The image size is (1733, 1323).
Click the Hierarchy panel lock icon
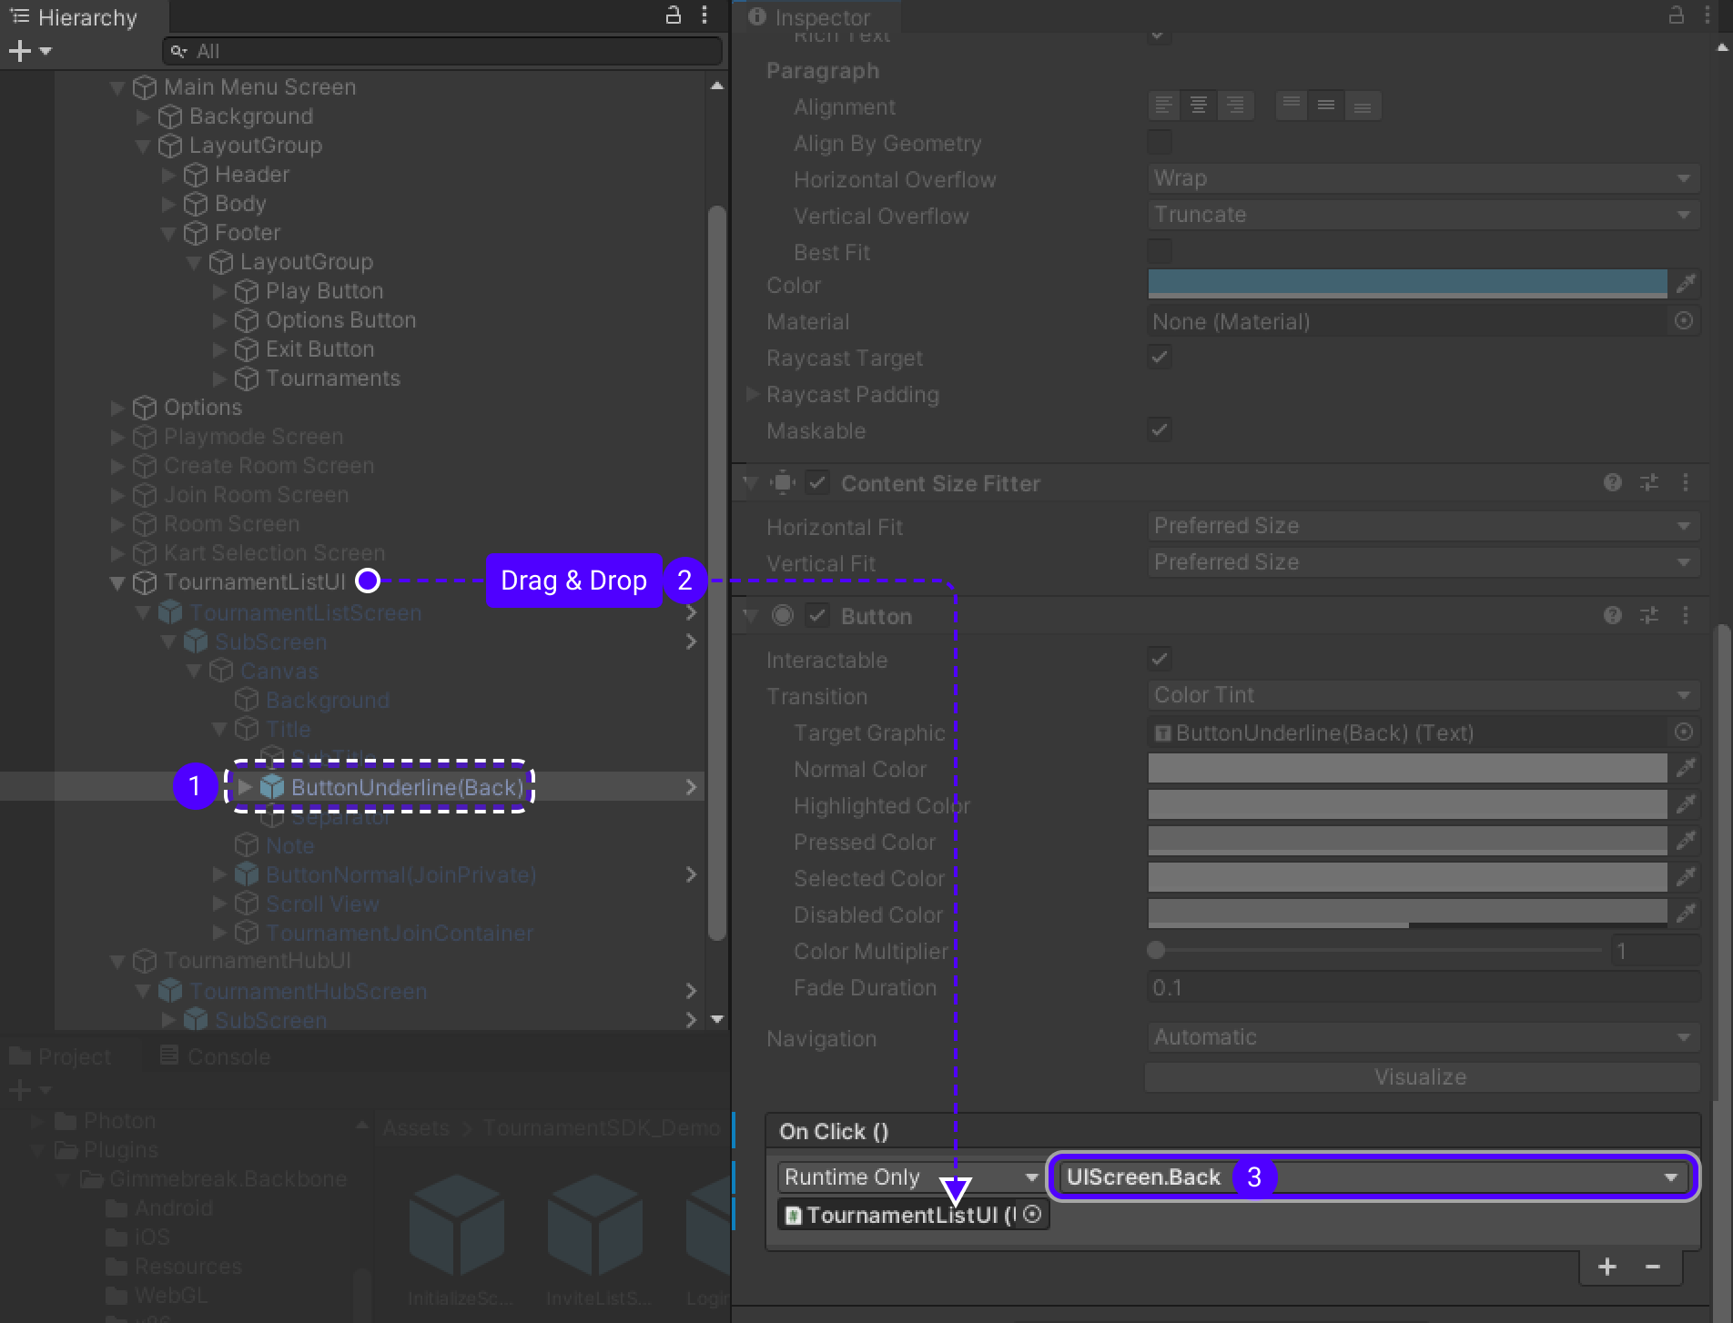coord(674,15)
